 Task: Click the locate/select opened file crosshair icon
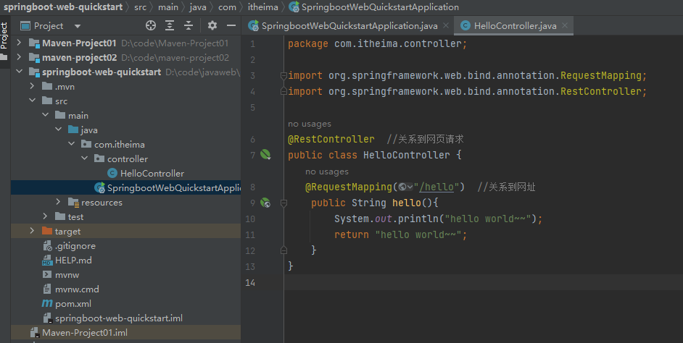151,25
